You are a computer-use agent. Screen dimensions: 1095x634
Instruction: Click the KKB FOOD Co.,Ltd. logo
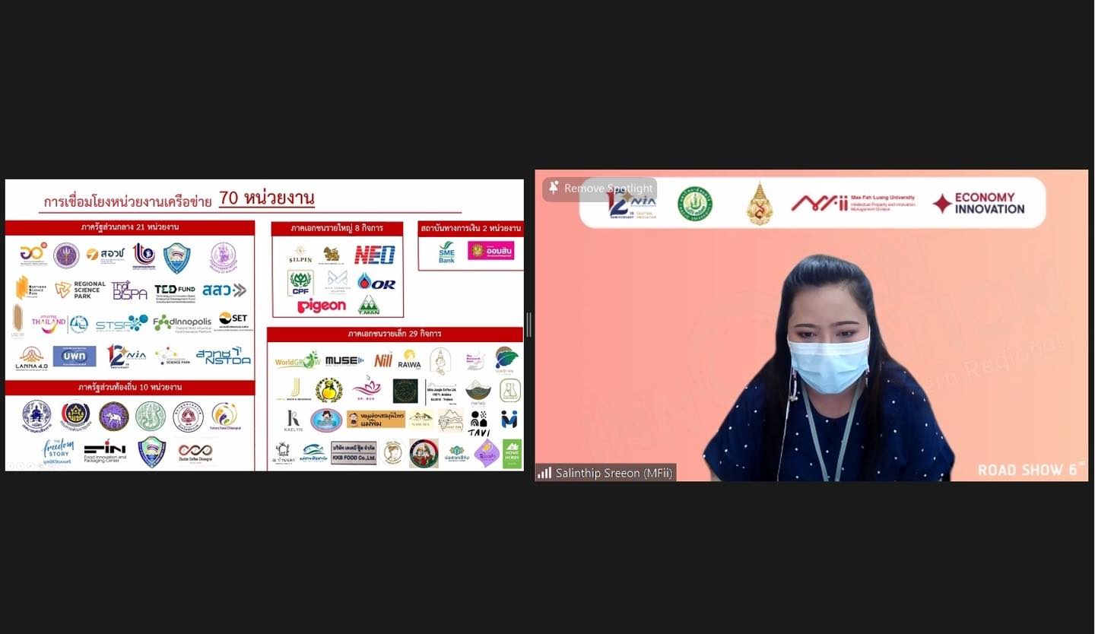(x=354, y=453)
